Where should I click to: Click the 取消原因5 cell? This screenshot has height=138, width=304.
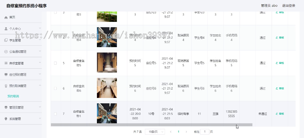click(x=183, y=63)
